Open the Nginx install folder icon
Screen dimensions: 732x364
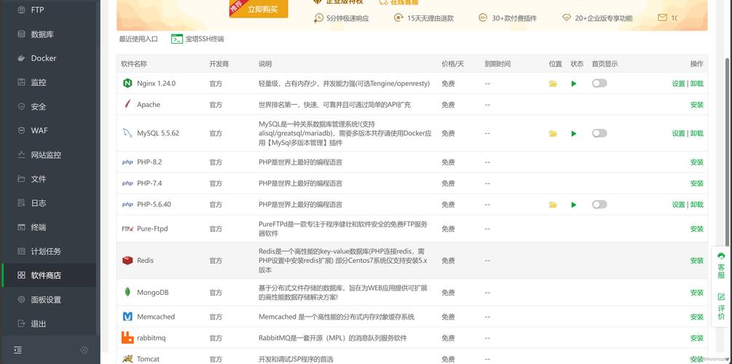point(553,84)
